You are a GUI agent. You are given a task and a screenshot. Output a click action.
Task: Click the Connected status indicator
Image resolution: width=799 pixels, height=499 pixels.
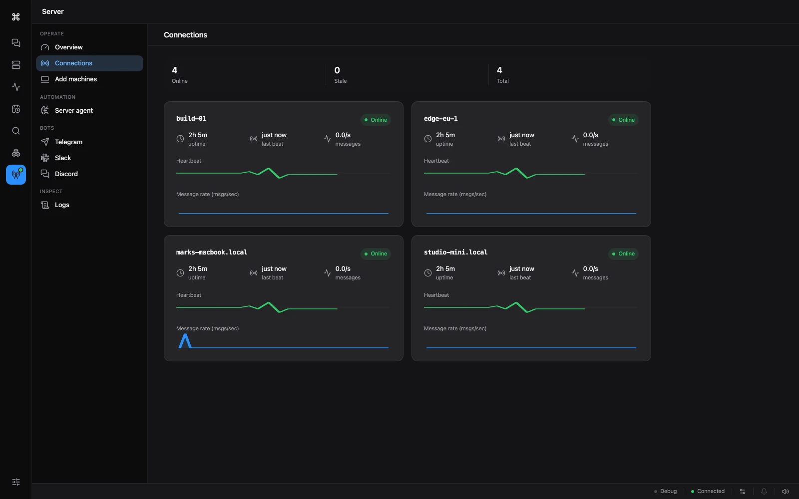coord(708,492)
